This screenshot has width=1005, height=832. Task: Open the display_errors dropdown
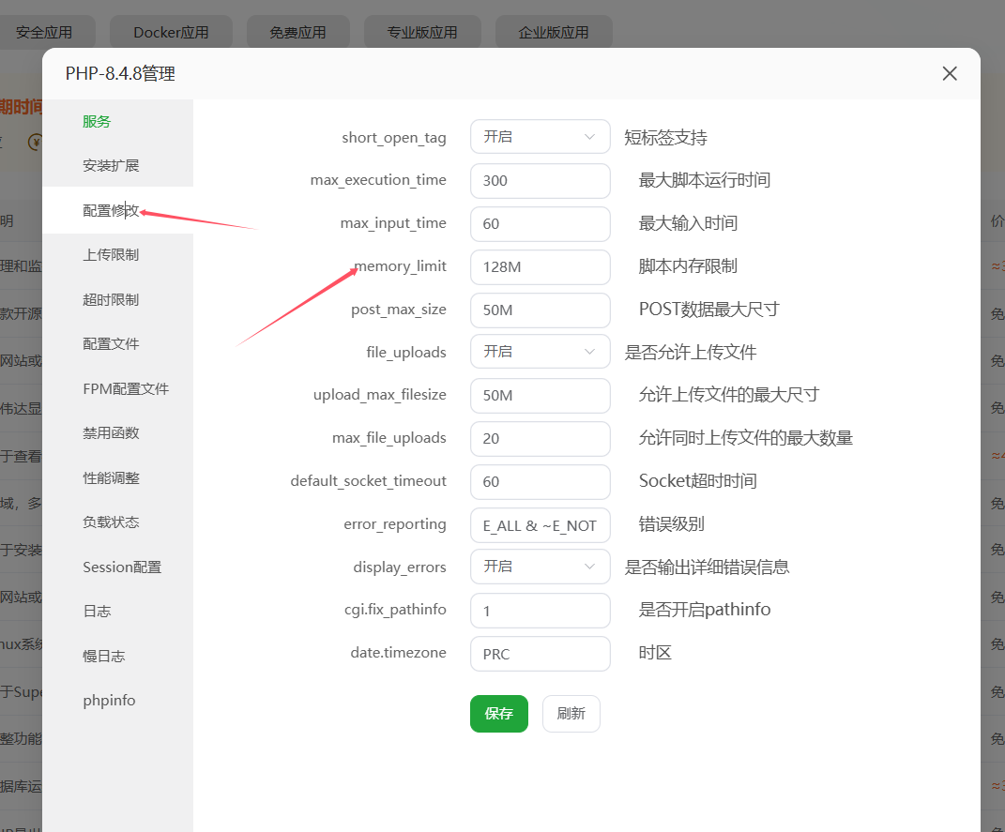pyautogui.click(x=540, y=567)
